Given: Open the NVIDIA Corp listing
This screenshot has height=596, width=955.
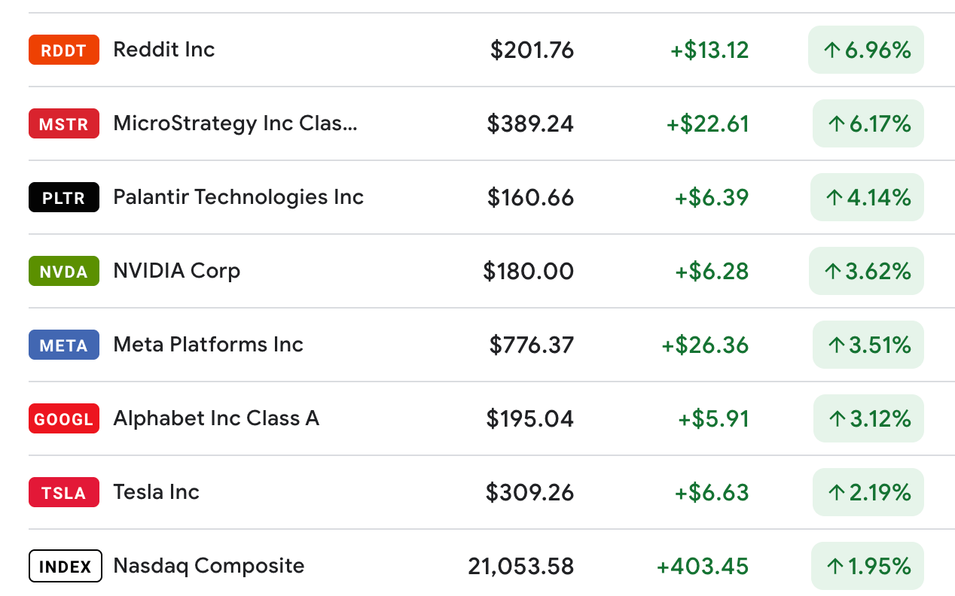Looking at the screenshot, I should pos(176,271).
